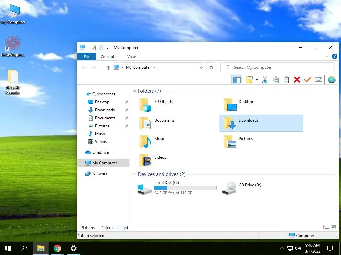Open the dropdown arrow beside folder options icon
Image resolution: width=341 pixels, height=255 pixels.
[257, 80]
